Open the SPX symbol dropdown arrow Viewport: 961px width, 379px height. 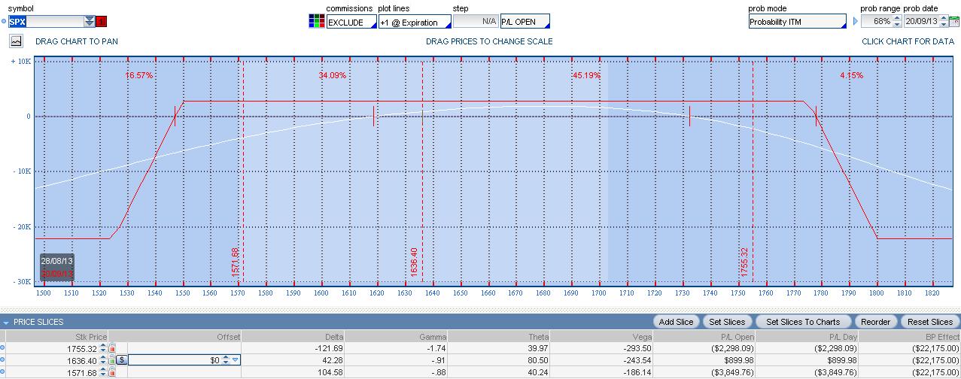[90, 22]
